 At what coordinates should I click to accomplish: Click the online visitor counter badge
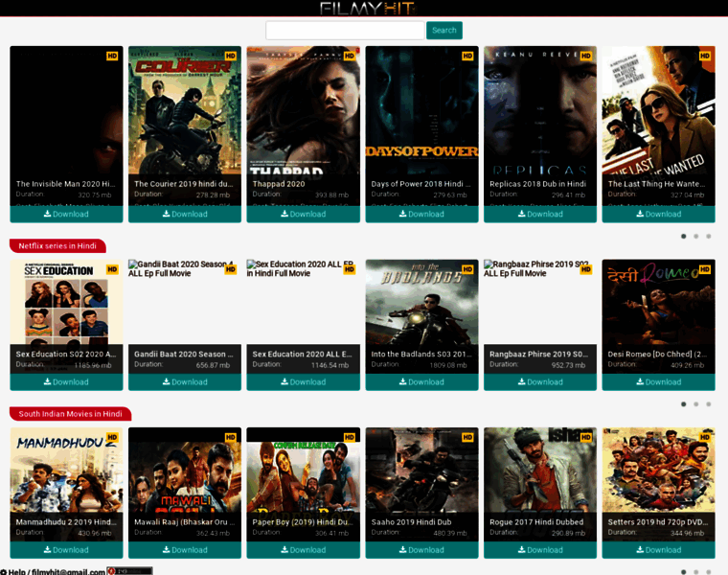[x=129, y=571]
